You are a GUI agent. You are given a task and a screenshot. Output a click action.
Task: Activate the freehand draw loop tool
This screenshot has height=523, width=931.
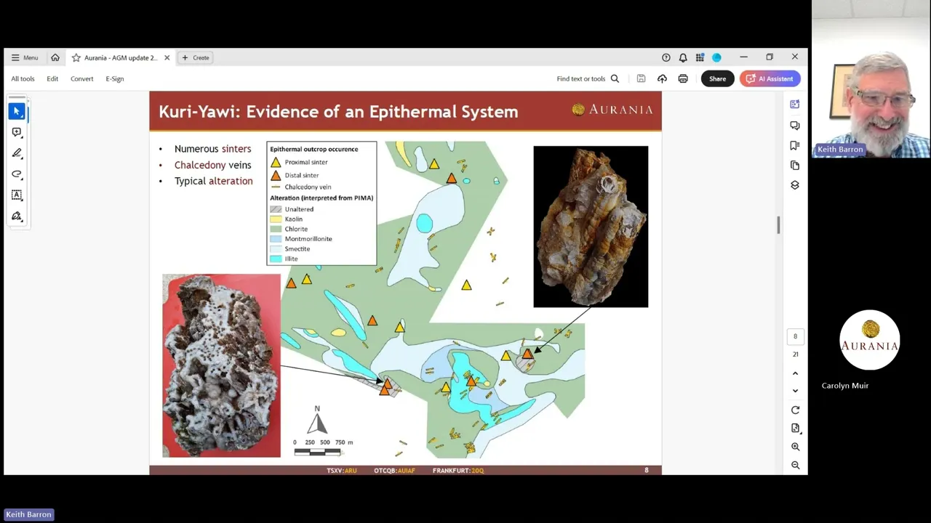[x=17, y=174]
